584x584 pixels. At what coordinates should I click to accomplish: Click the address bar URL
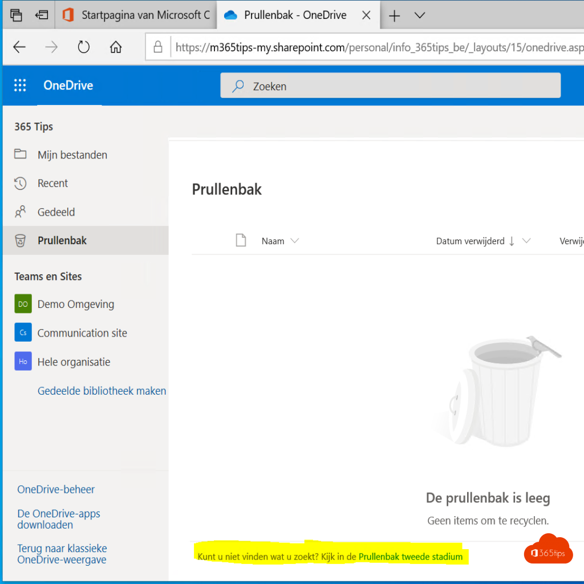(x=379, y=47)
